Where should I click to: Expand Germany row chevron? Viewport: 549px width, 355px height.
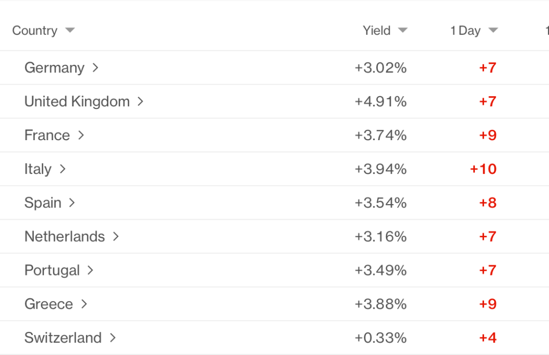pos(96,68)
